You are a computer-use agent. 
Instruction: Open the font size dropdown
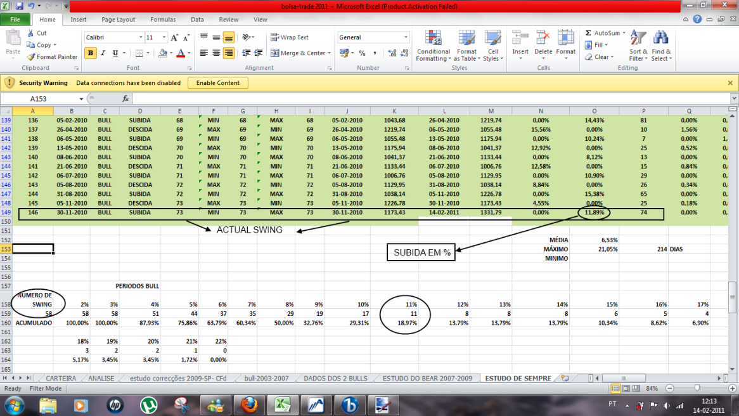pyautogui.click(x=164, y=37)
